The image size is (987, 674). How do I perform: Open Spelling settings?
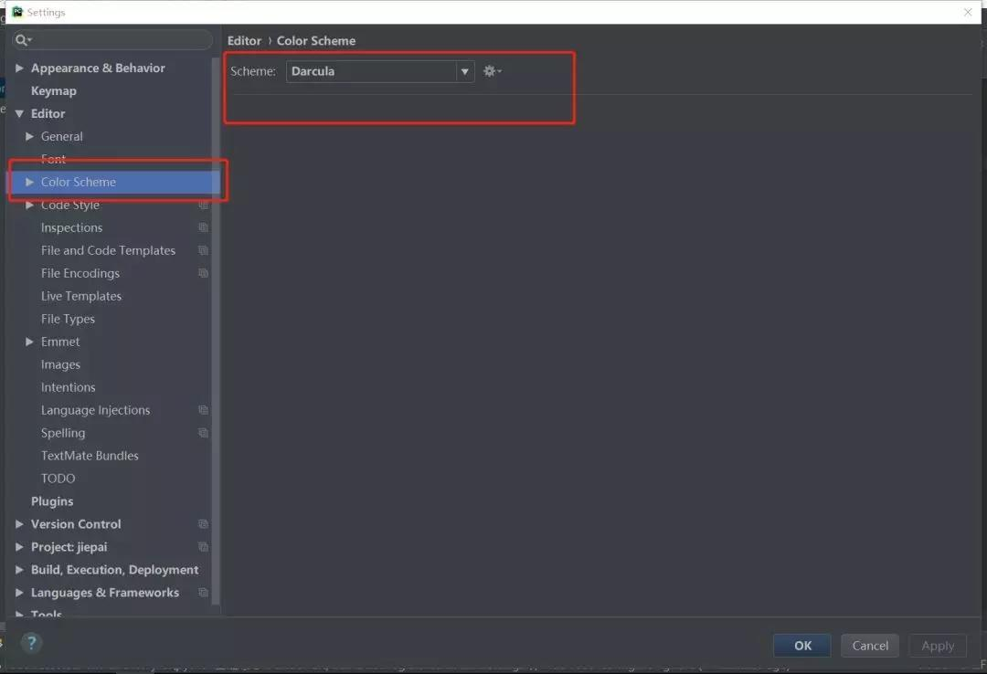pos(63,433)
